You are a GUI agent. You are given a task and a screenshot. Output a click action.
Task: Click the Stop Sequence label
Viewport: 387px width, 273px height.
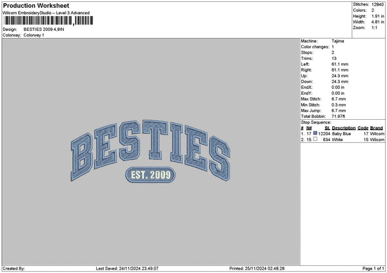(316, 122)
